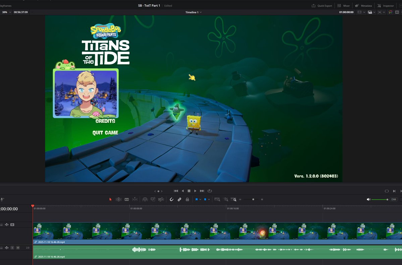Activate the selection mode arrow tool
The height and width of the screenshot is (265, 402).
pos(110,199)
